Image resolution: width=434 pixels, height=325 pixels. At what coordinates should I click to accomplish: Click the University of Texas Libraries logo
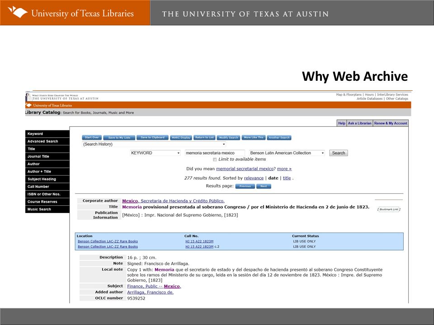tap(71, 13)
